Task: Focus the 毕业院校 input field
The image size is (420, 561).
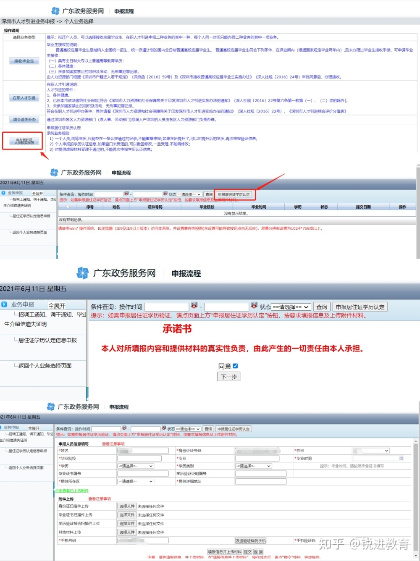Action: 139,459
